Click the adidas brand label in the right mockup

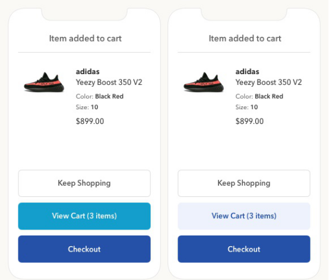coord(248,72)
